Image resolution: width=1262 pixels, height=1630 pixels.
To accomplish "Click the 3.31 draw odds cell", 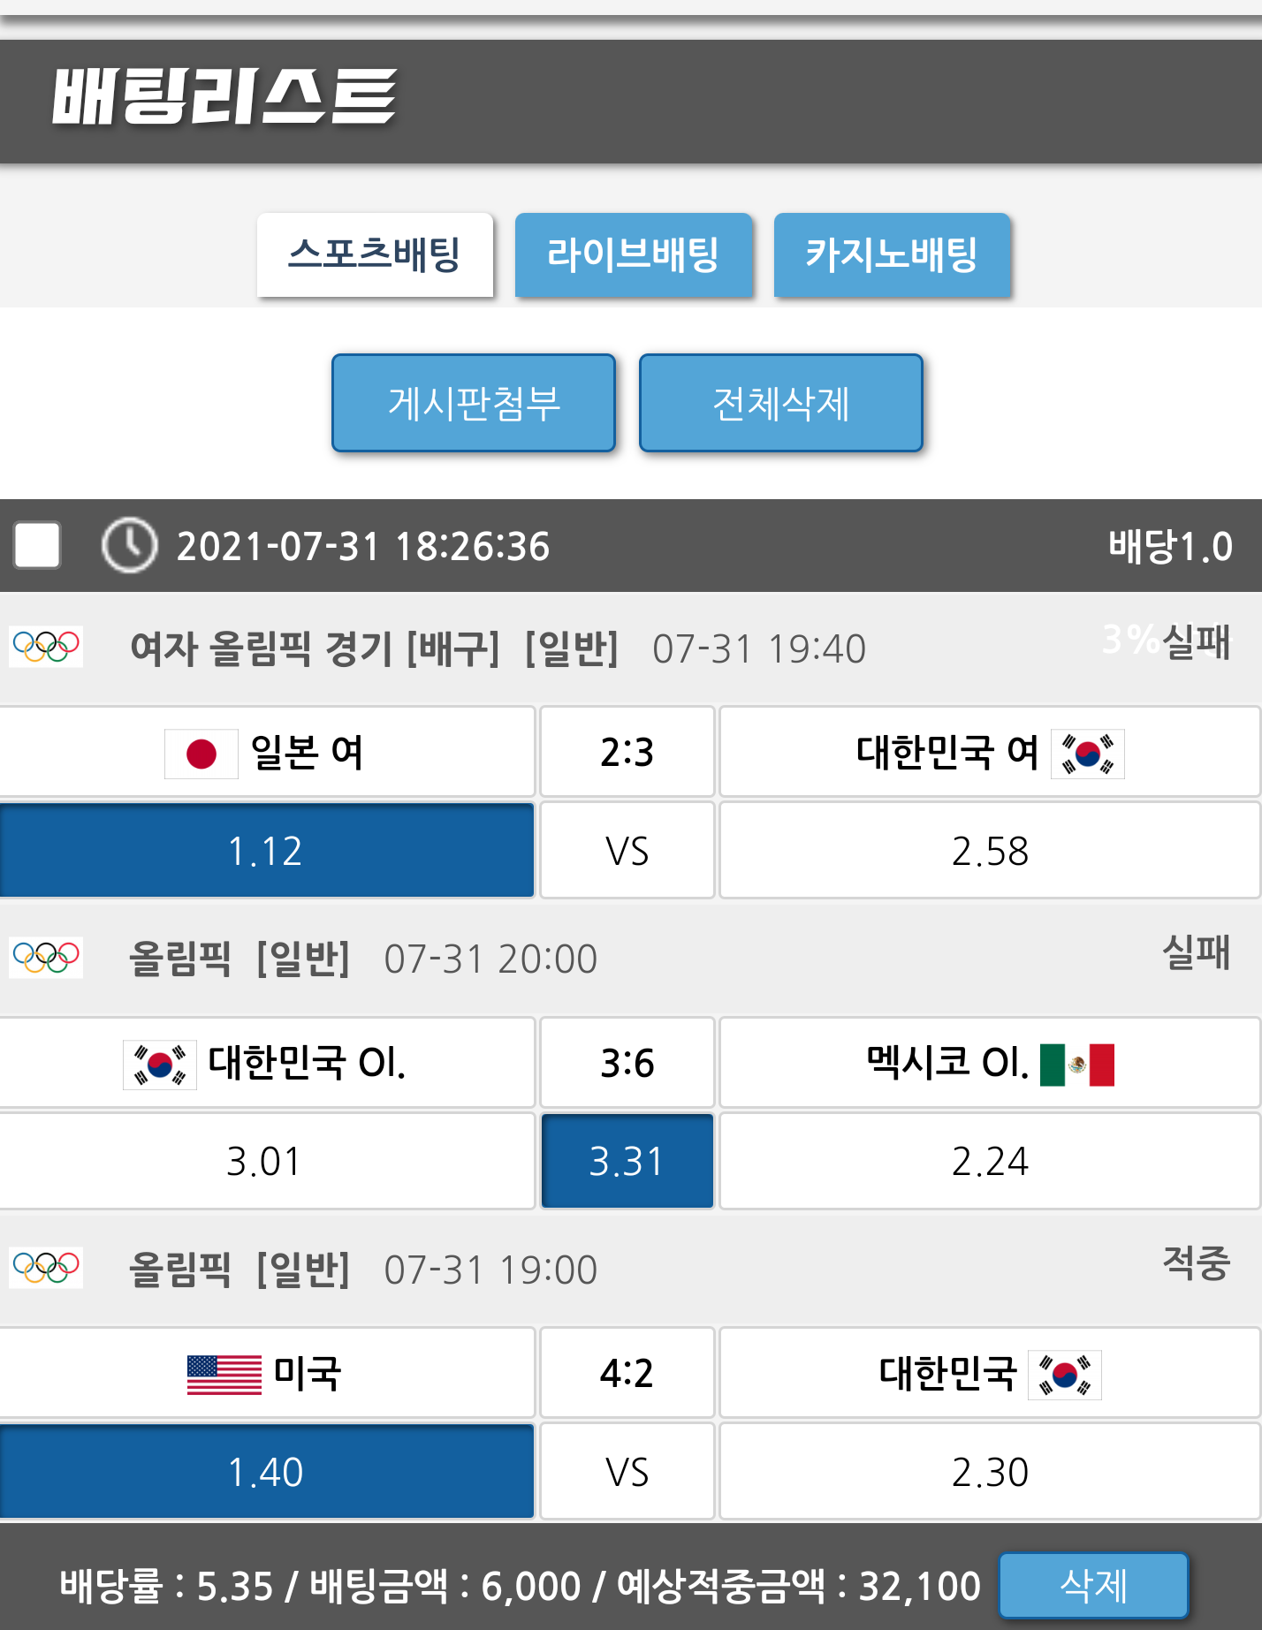I will point(627,1161).
